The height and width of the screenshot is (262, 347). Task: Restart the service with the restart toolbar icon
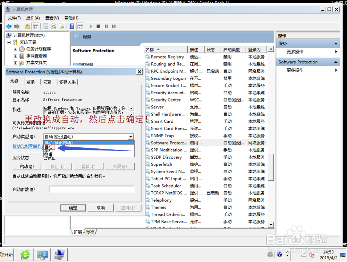click(115, 26)
